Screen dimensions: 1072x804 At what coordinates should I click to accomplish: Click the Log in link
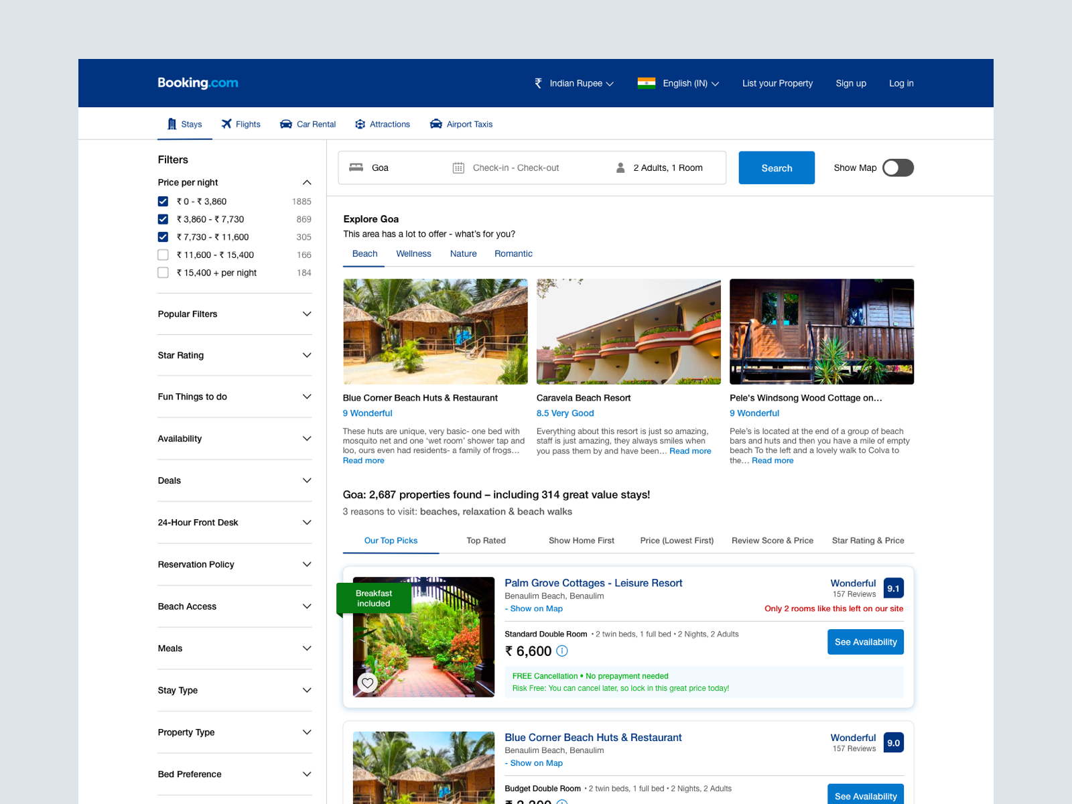coord(901,83)
